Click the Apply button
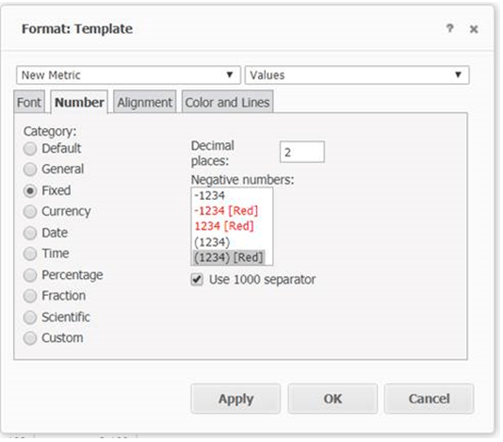The width and height of the screenshot is (503, 442). pyautogui.click(x=235, y=399)
